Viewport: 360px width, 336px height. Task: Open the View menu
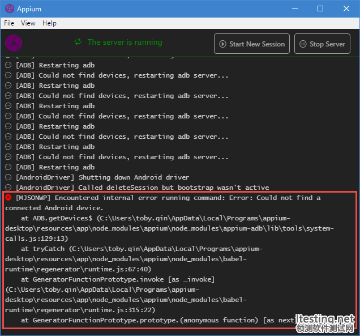pyautogui.click(x=28, y=23)
